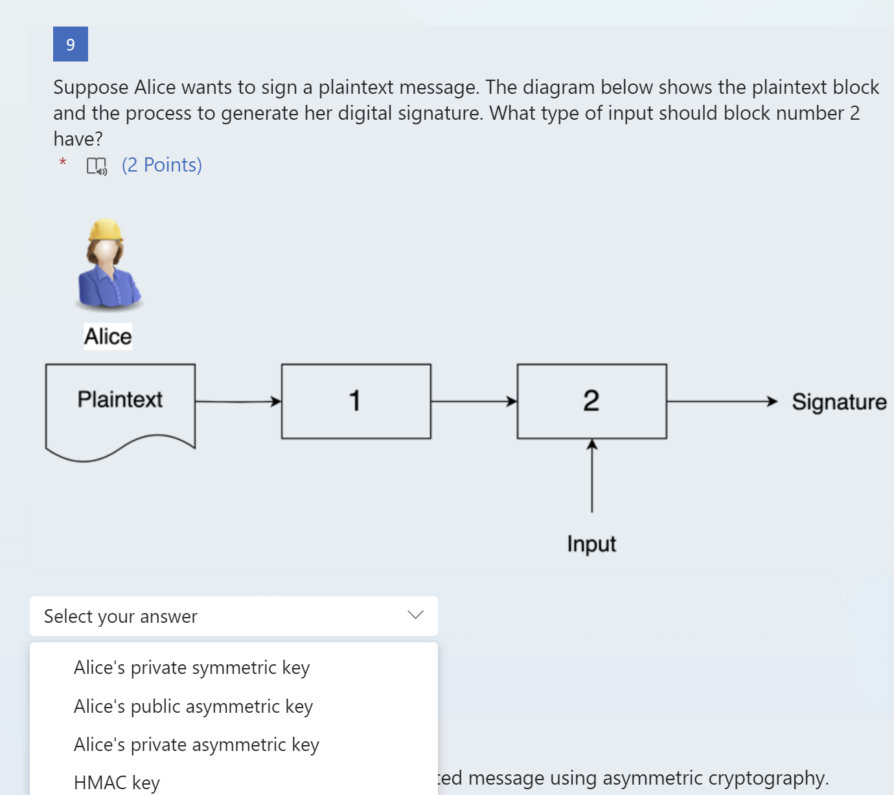Select block 2 in the signature diagram
Image resolution: width=894 pixels, height=795 pixels.
[x=591, y=401]
